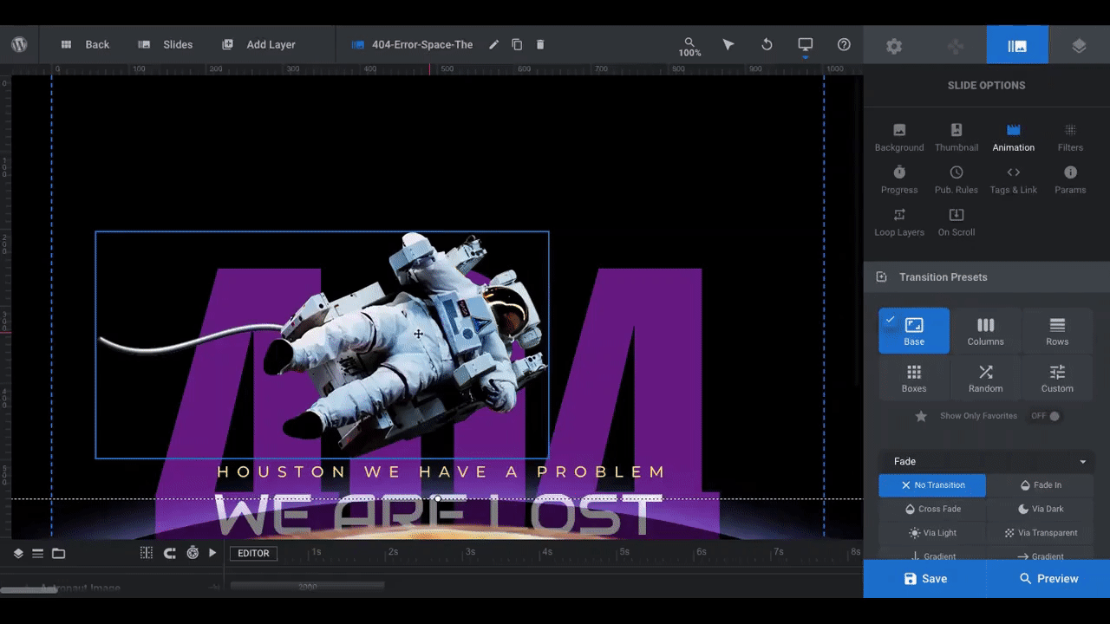Duplicate slide using copy icon

pyautogui.click(x=517, y=44)
